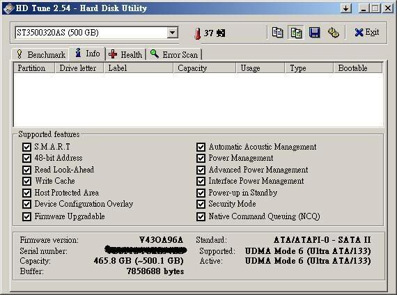Click the capacity value 465.8 GB
The height and width of the screenshot is (295, 397).
coord(139,261)
